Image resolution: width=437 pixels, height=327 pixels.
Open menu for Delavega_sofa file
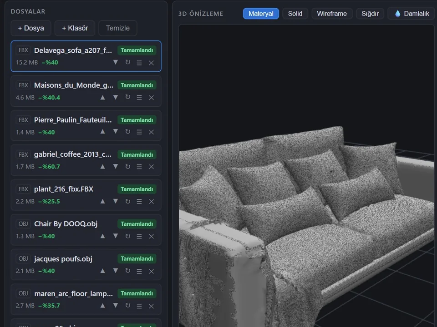pyautogui.click(x=139, y=63)
